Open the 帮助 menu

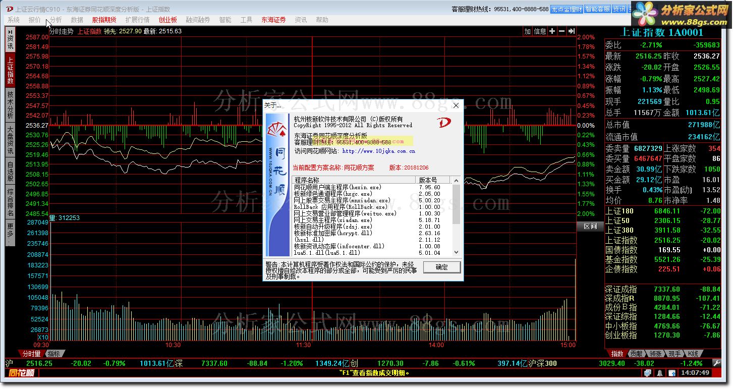point(322,20)
